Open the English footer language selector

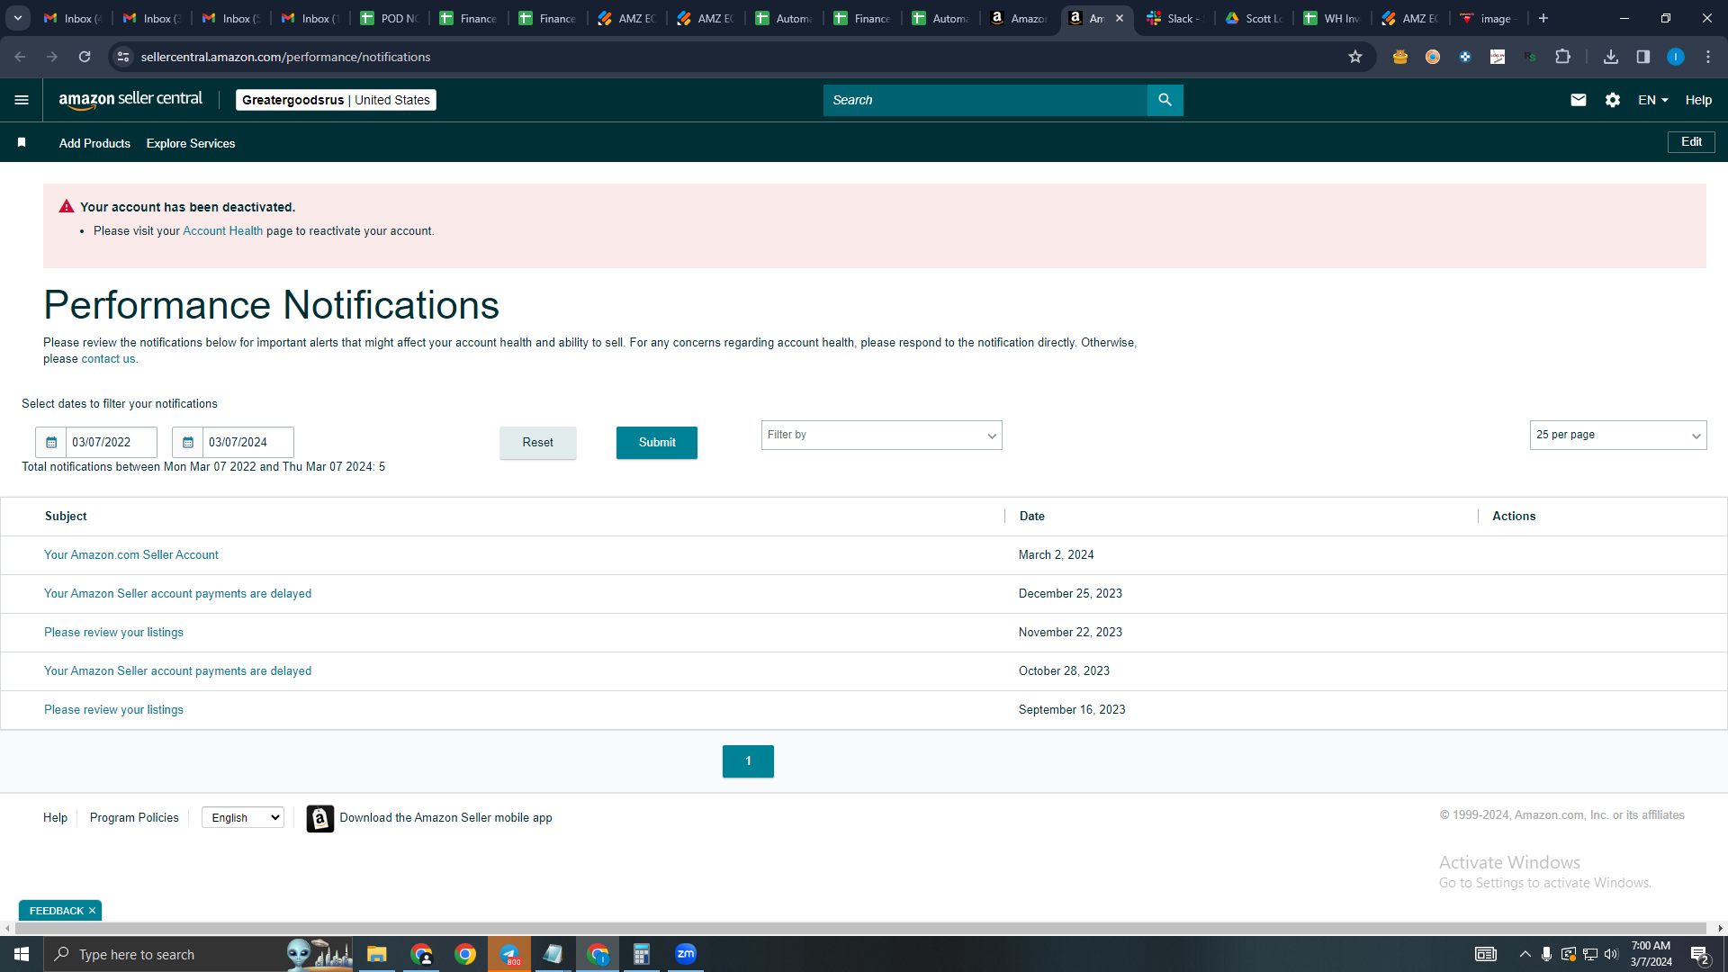[243, 818]
